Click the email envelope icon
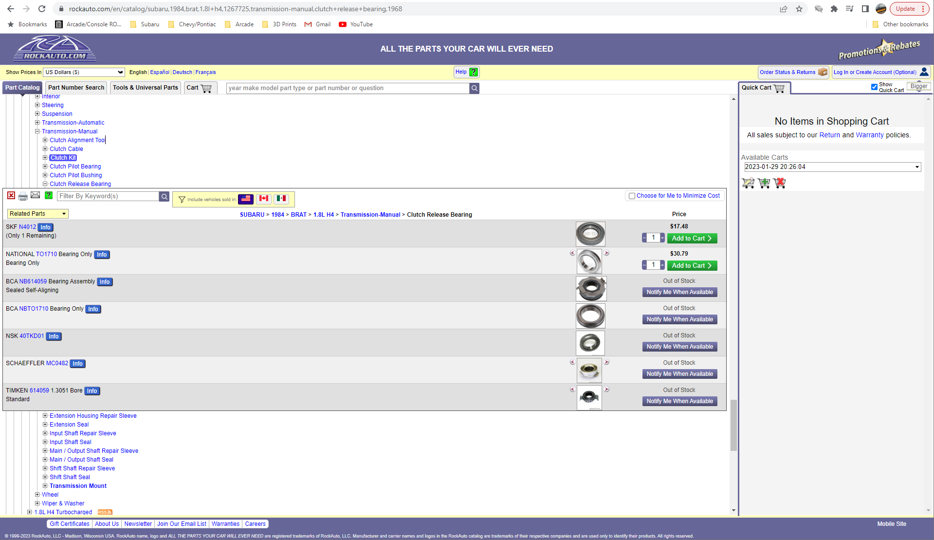Screen dimensions: 934x540 click(36, 195)
